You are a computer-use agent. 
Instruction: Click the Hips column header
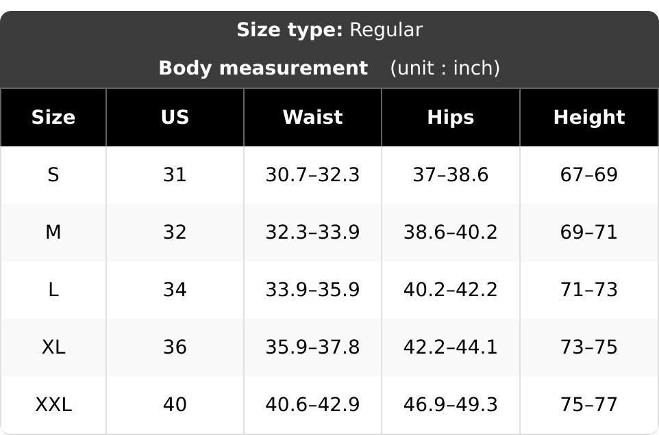pyautogui.click(x=451, y=117)
